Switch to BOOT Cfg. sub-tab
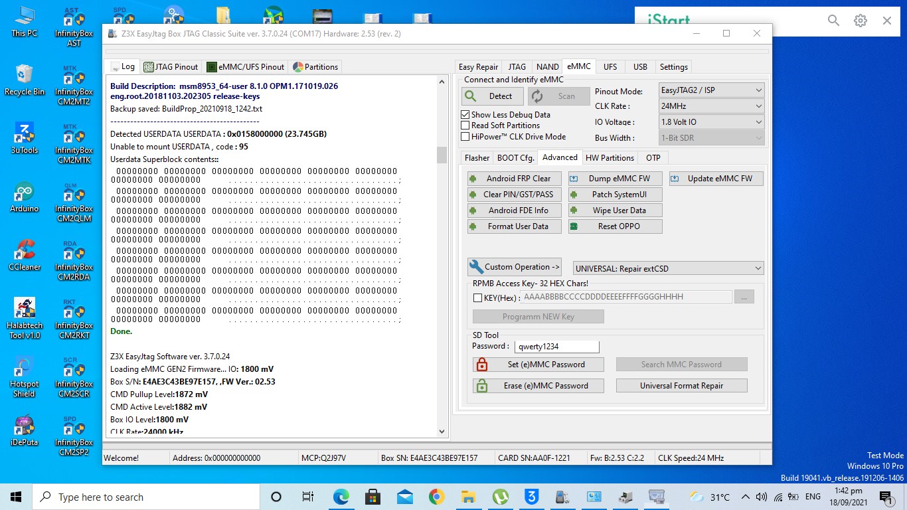The width and height of the screenshot is (907, 510). [x=515, y=157]
